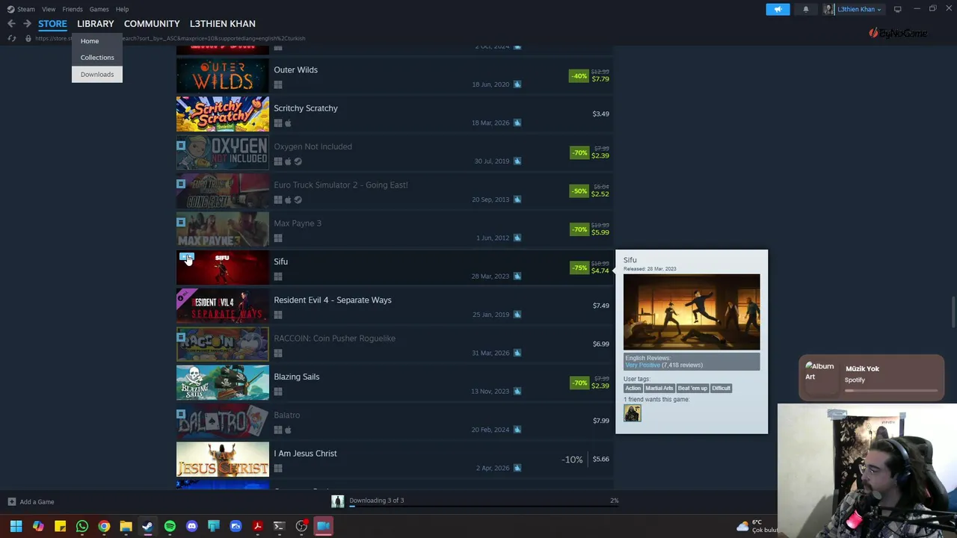Viewport: 957px width, 538px height.
Task: Open the Max Payne 3 result
Action: point(393,229)
